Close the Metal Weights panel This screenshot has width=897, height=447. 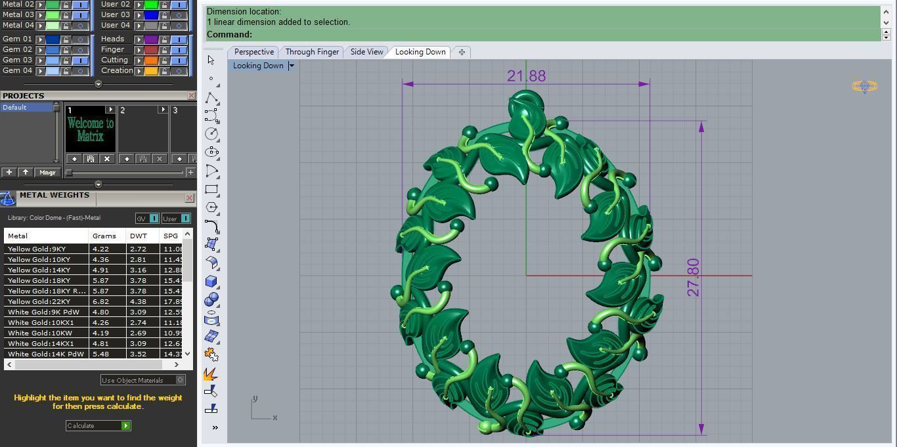189,198
